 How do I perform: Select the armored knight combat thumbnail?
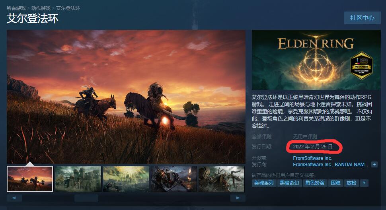174,179
